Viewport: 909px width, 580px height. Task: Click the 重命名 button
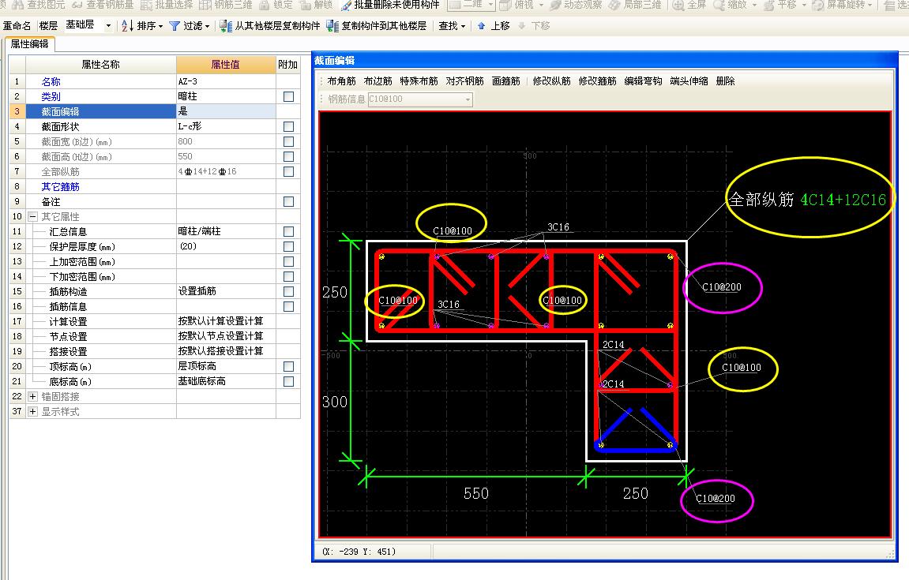[17, 26]
